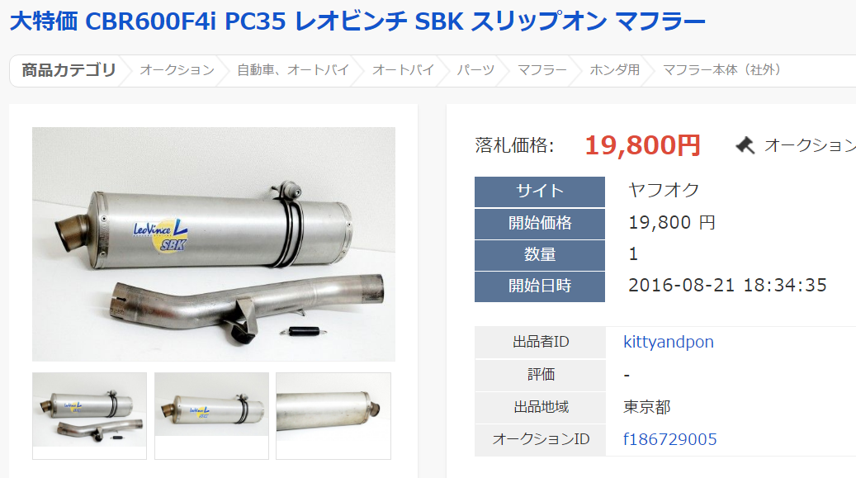Screen dimensions: 856x478
Task: Go to 自動車、オートバイ category breadcrumb
Action: coord(293,70)
